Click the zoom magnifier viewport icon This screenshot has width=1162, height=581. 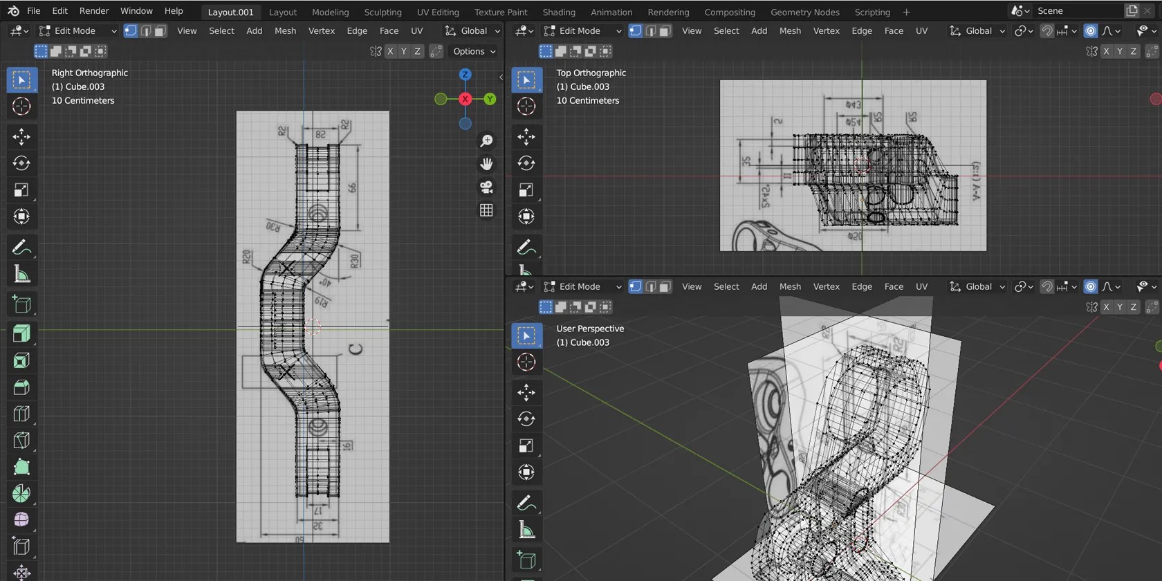click(x=487, y=140)
